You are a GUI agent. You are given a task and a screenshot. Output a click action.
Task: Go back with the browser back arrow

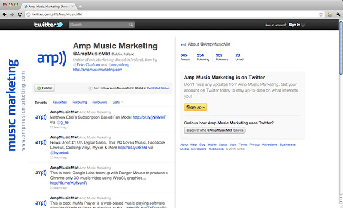[x=5, y=14]
